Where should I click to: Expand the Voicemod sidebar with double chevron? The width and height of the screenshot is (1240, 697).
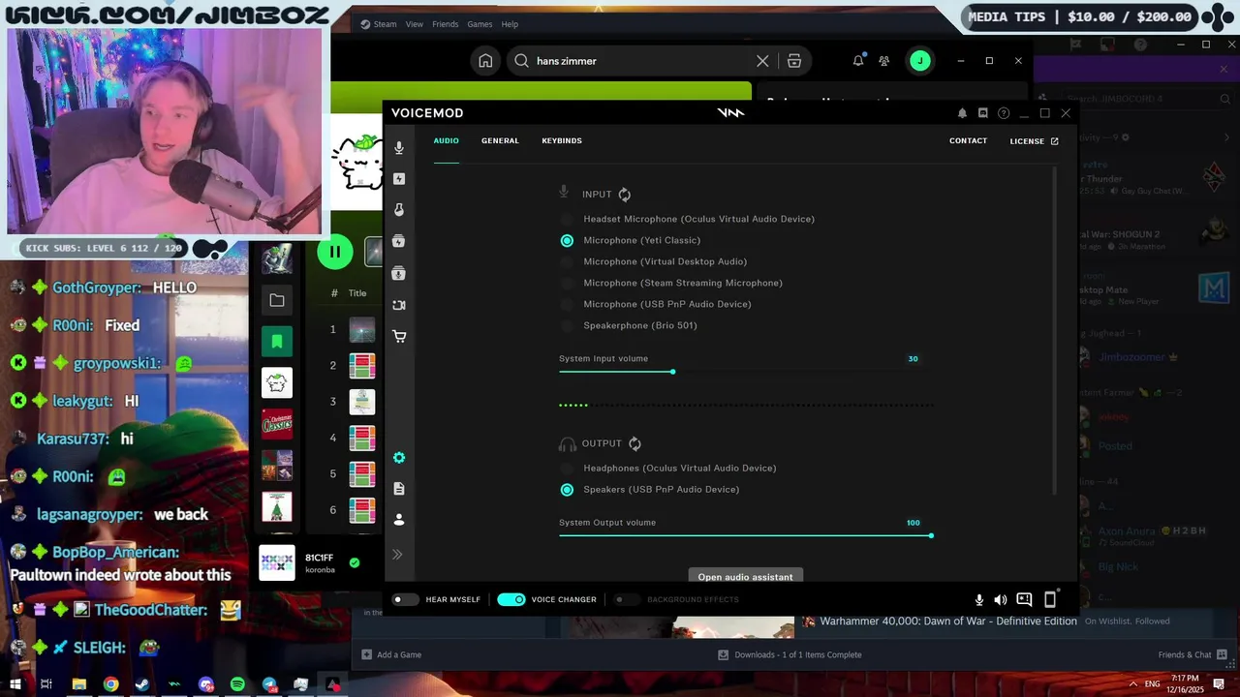pyautogui.click(x=397, y=555)
